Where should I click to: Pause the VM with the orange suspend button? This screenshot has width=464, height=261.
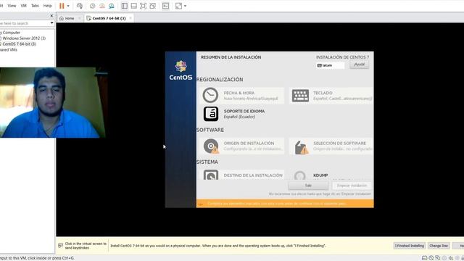[62, 6]
